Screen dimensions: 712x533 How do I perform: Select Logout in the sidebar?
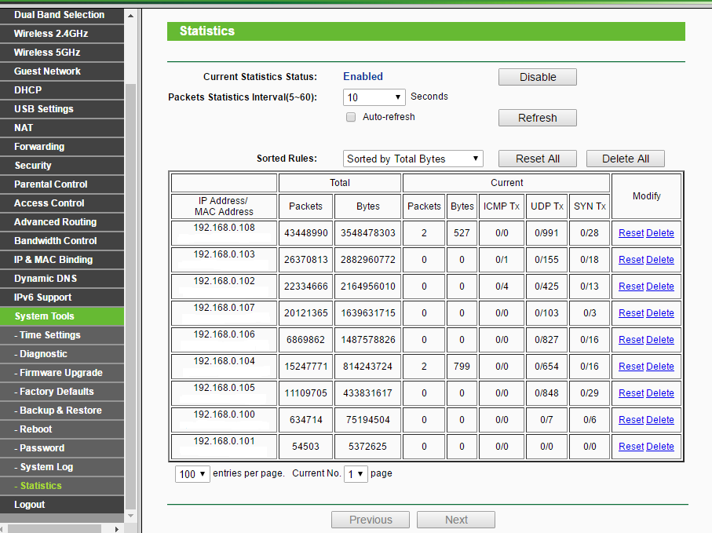30,505
